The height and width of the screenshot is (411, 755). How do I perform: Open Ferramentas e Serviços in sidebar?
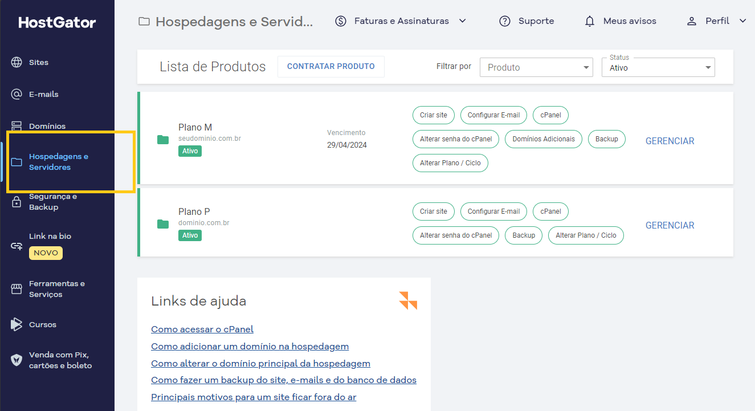tap(57, 289)
